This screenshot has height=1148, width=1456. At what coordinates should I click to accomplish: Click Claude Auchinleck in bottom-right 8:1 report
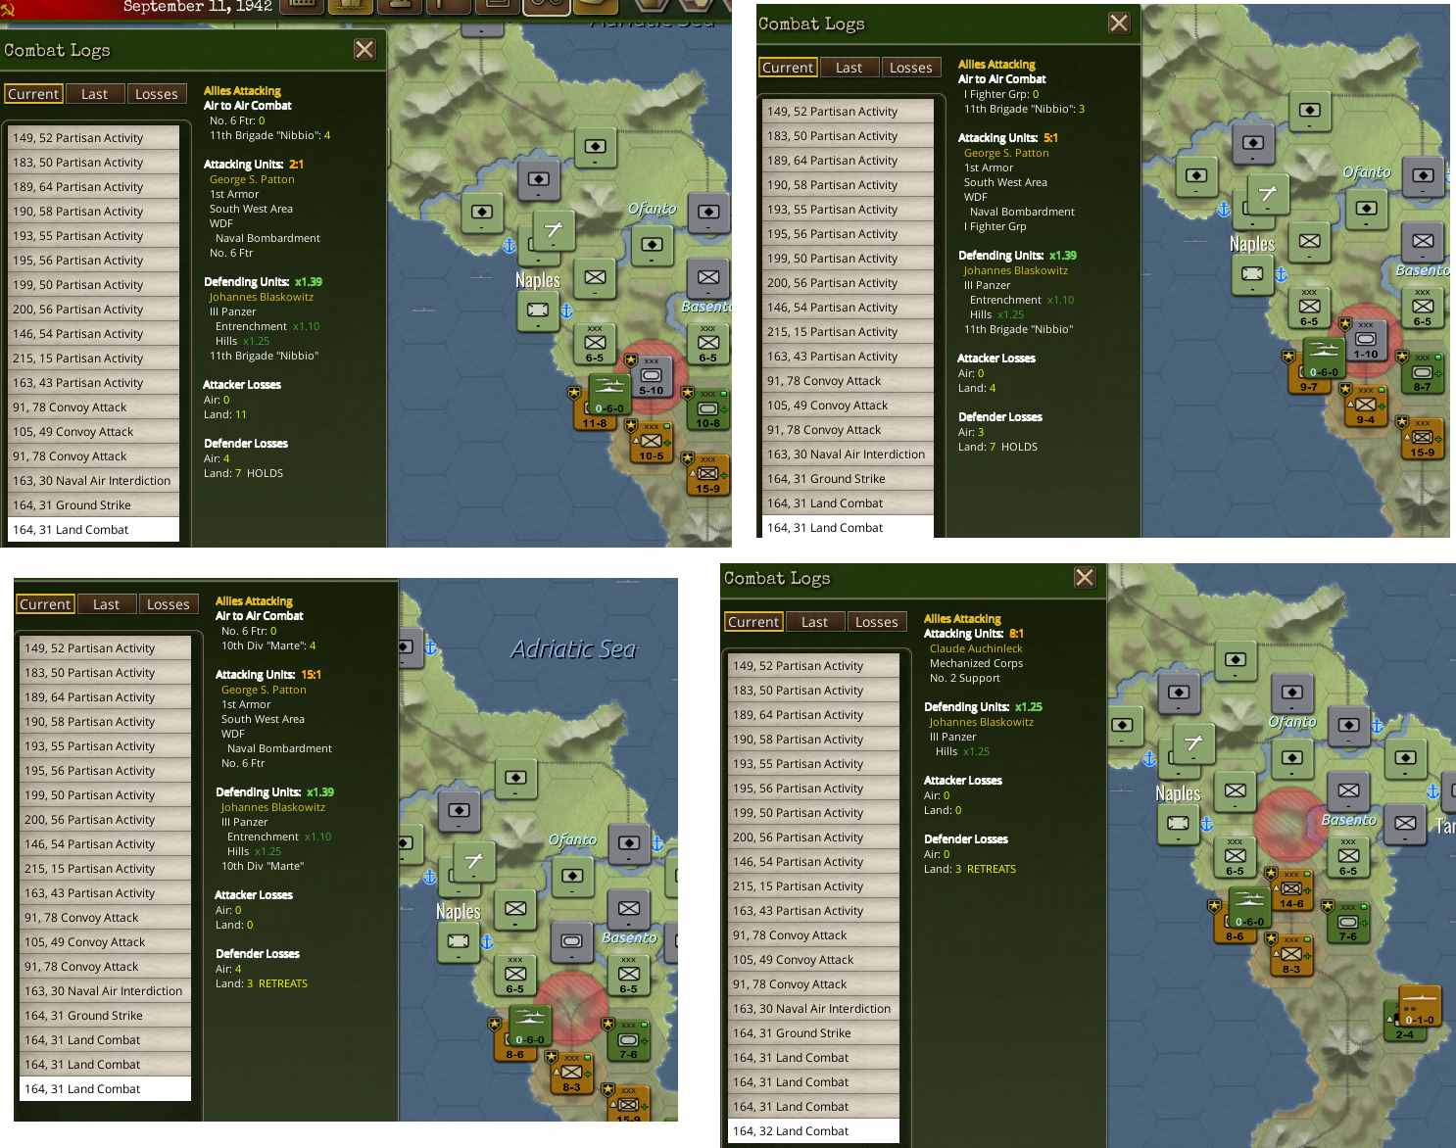tap(976, 648)
